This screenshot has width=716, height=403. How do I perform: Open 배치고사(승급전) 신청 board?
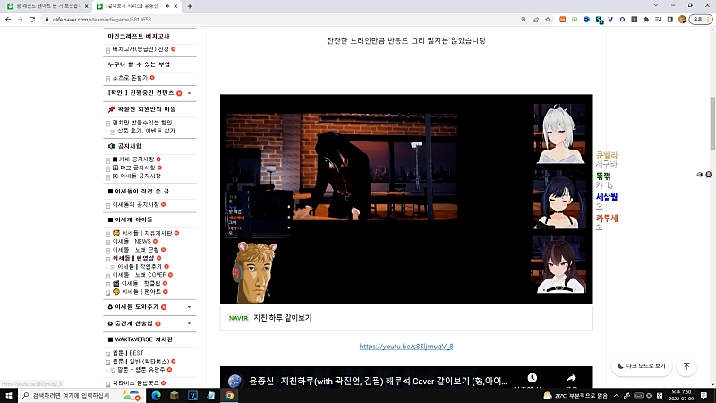141,49
